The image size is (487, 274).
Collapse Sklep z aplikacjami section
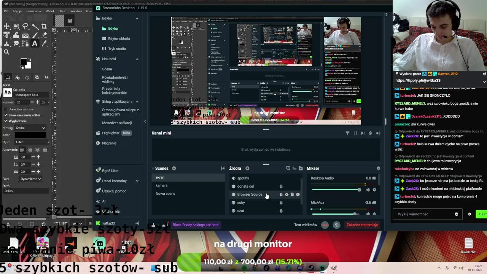[137, 102]
